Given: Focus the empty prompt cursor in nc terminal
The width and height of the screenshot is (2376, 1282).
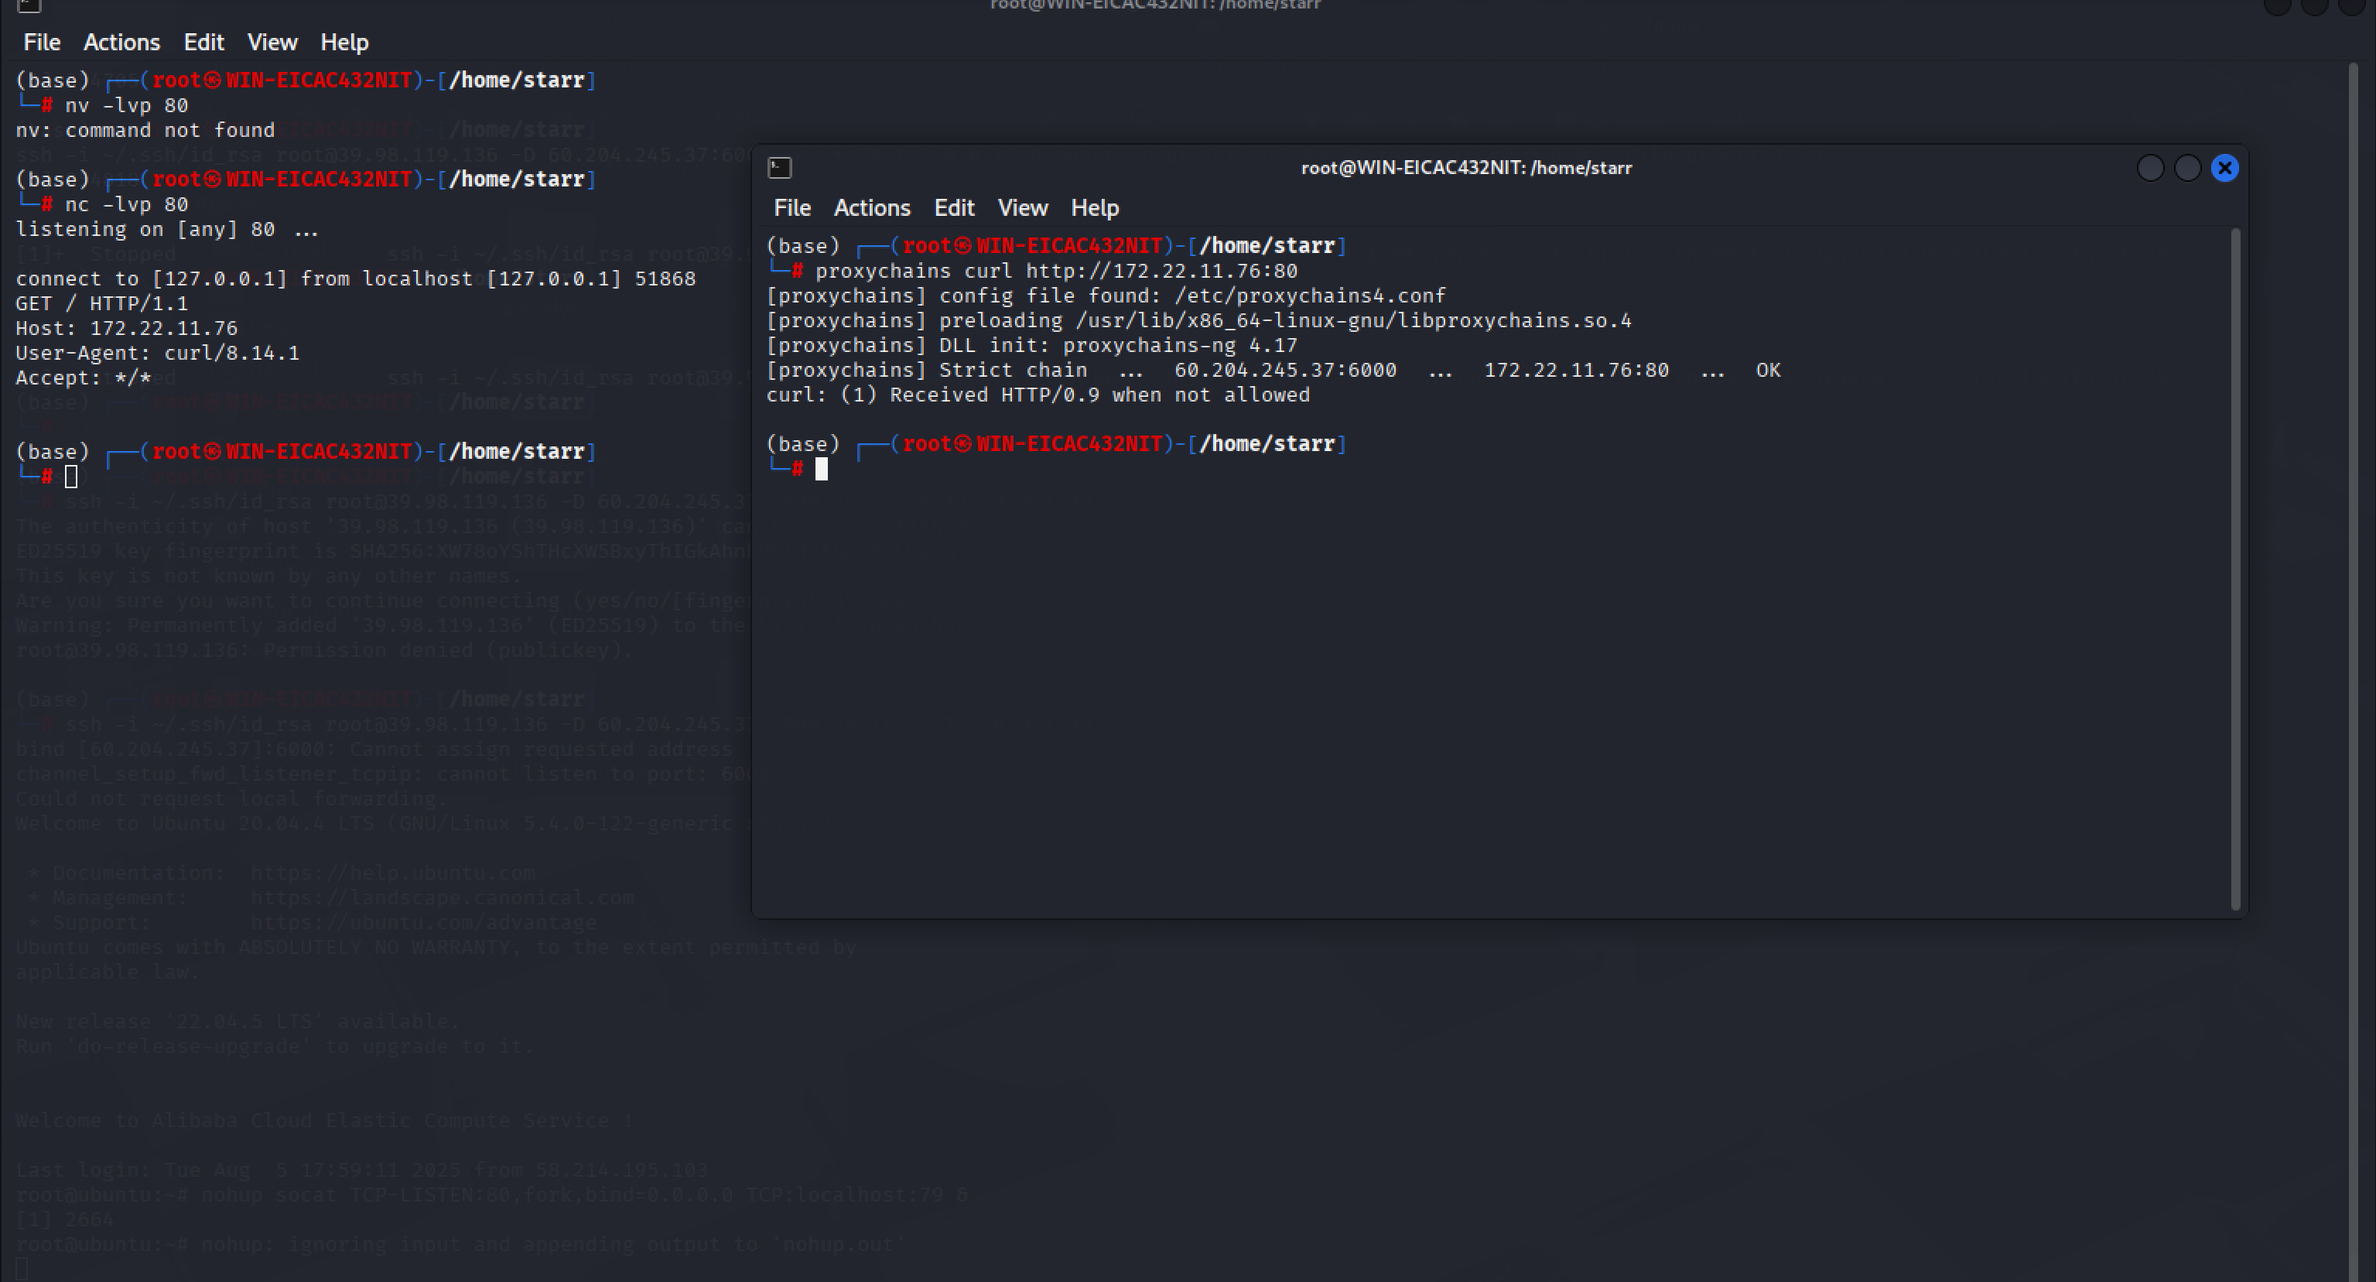Looking at the screenshot, I should click(x=71, y=477).
